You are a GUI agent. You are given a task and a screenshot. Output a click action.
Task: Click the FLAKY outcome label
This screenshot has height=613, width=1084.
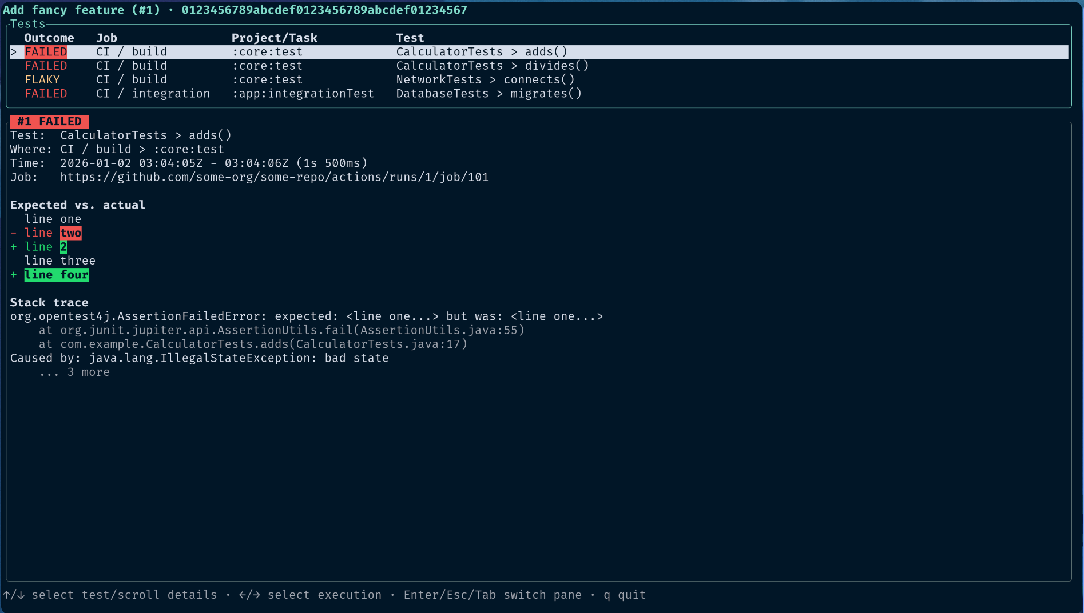(x=42, y=80)
